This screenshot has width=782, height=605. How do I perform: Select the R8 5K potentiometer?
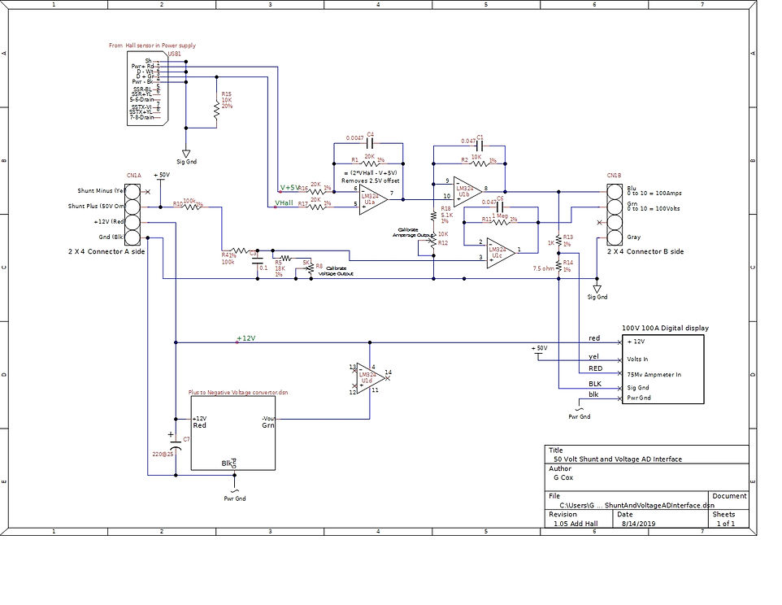click(310, 269)
